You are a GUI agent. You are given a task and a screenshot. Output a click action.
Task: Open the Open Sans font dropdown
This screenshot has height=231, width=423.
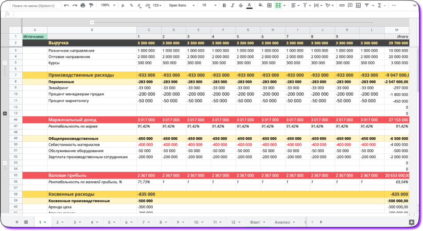182,5
